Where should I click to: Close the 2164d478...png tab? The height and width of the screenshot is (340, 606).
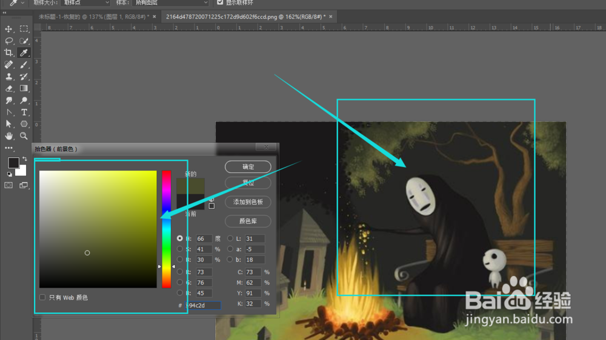[331, 16]
